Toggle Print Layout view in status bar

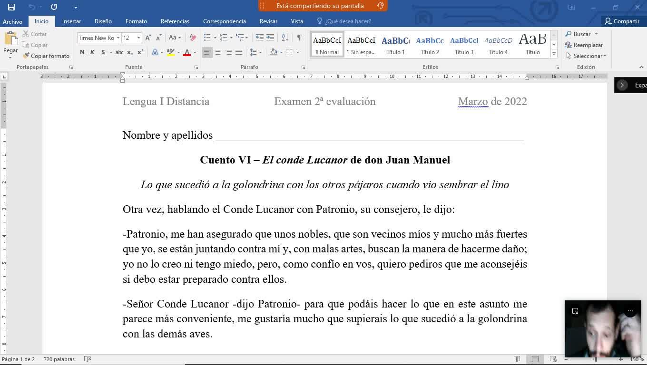(535, 359)
